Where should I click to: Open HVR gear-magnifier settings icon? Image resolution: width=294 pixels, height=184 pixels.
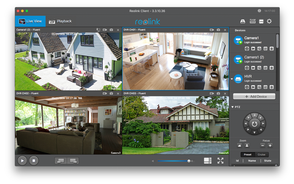(x=259, y=87)
